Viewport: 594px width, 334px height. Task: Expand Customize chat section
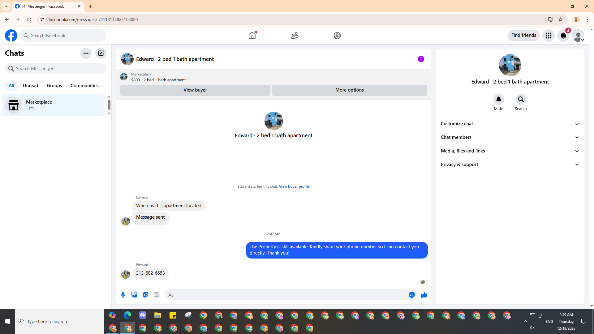click(x=510, y=124)
